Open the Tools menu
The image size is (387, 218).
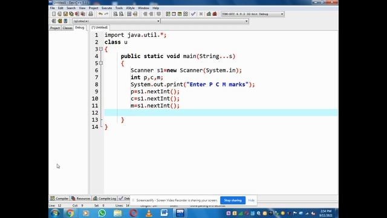click(119, 8)
